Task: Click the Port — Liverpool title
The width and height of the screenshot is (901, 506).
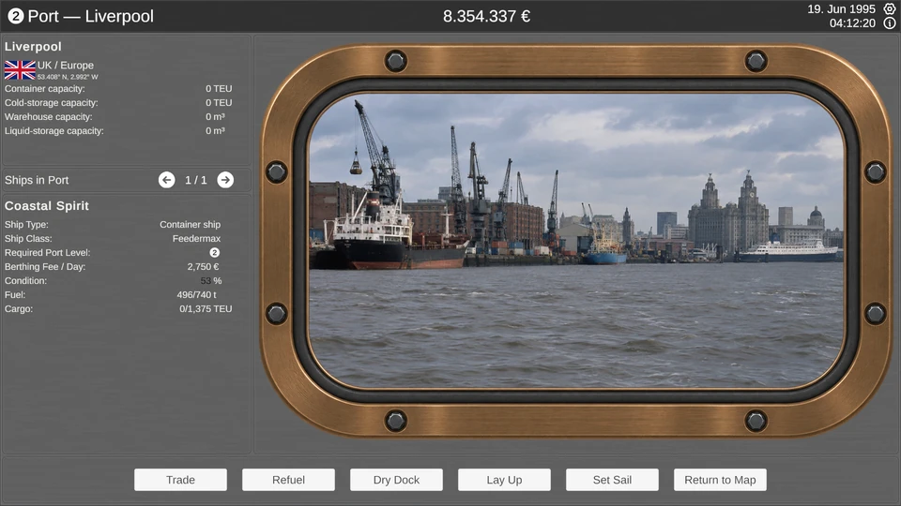Action: click(91, 16)
